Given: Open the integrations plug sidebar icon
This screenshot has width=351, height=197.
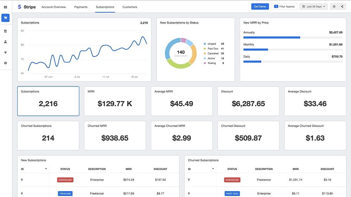Looking at the screenshot, I should (5, 52).
